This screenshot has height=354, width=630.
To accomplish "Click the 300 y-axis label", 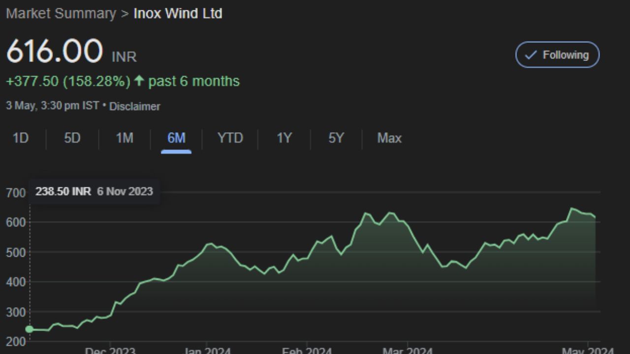I will pos(16,313).
